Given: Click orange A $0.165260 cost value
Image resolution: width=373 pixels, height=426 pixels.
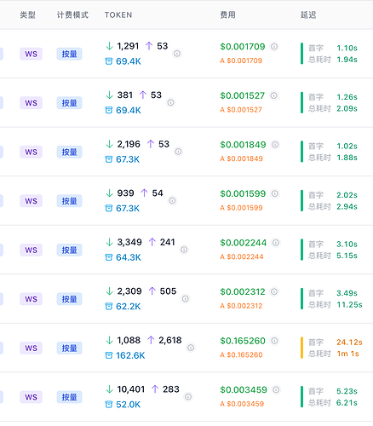Looking at the screenshot, I should (241, 354).
